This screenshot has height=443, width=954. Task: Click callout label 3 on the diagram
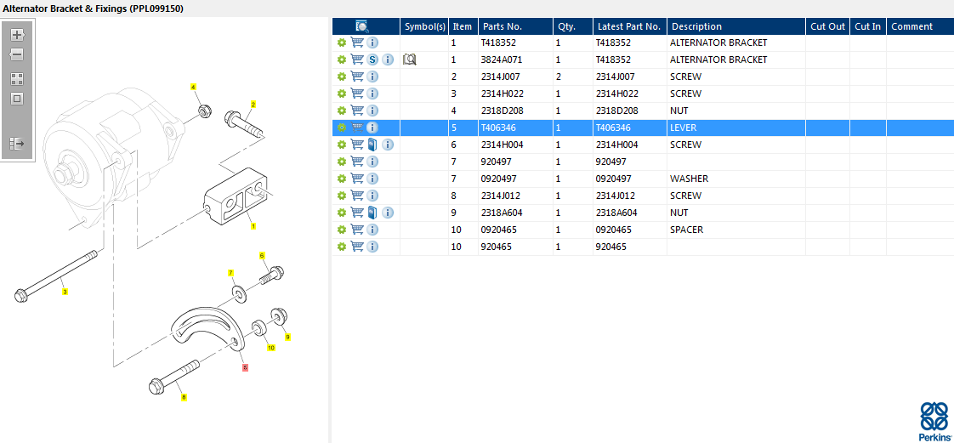click(65, 292)
